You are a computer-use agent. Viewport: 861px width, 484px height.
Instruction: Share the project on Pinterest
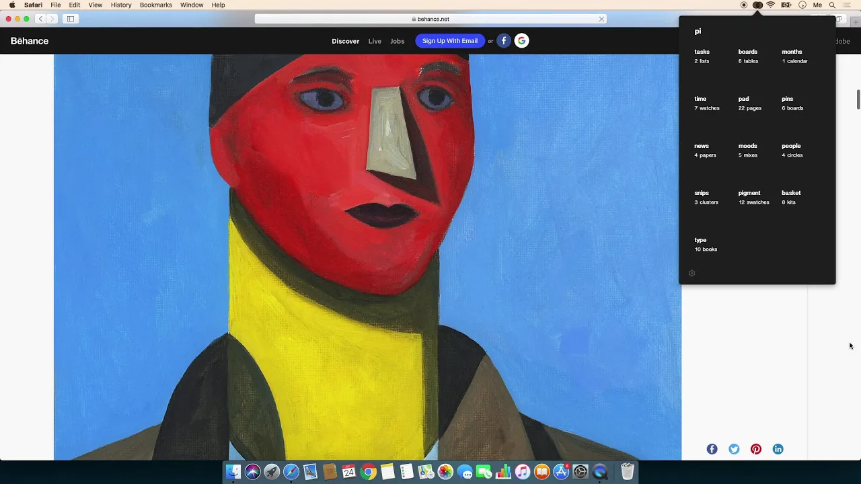point(756,449)
